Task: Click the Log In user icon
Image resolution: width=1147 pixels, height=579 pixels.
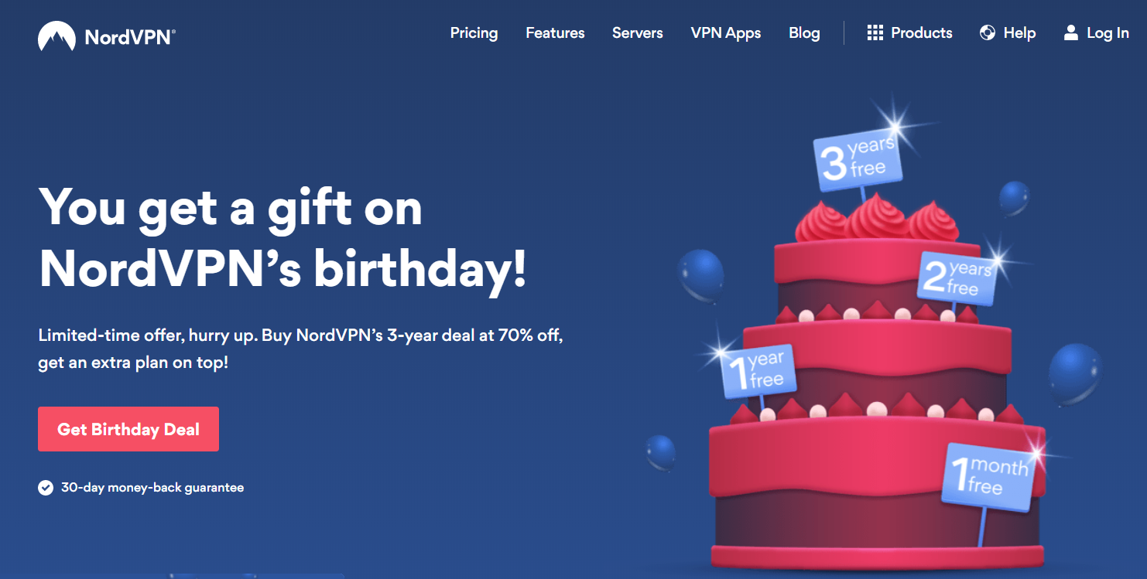Action: [1071, 32]
